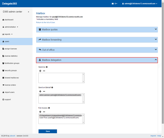Click the minus icon under Send As
This screenshot has width=164, height=138.
click(44, 71)
